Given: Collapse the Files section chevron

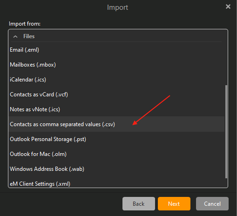Looking at the screenshot, I should click(15, 37).
